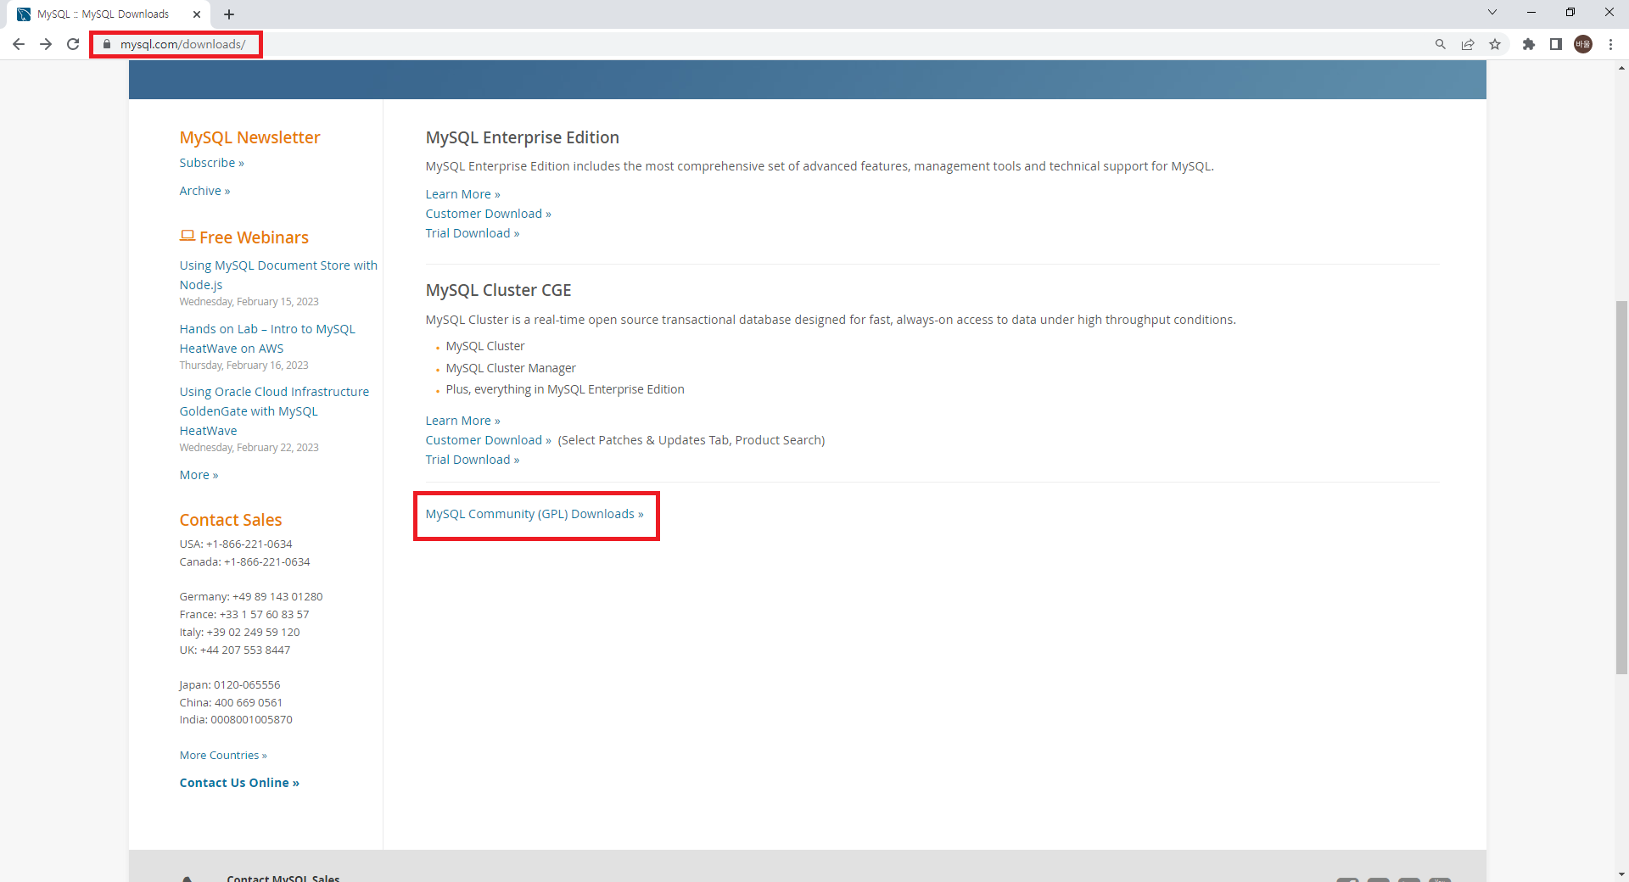Open the newsletter Archive link
The width and height of the screenshot is (1629, 882).
pyautogui.click(x=204, y=191)
